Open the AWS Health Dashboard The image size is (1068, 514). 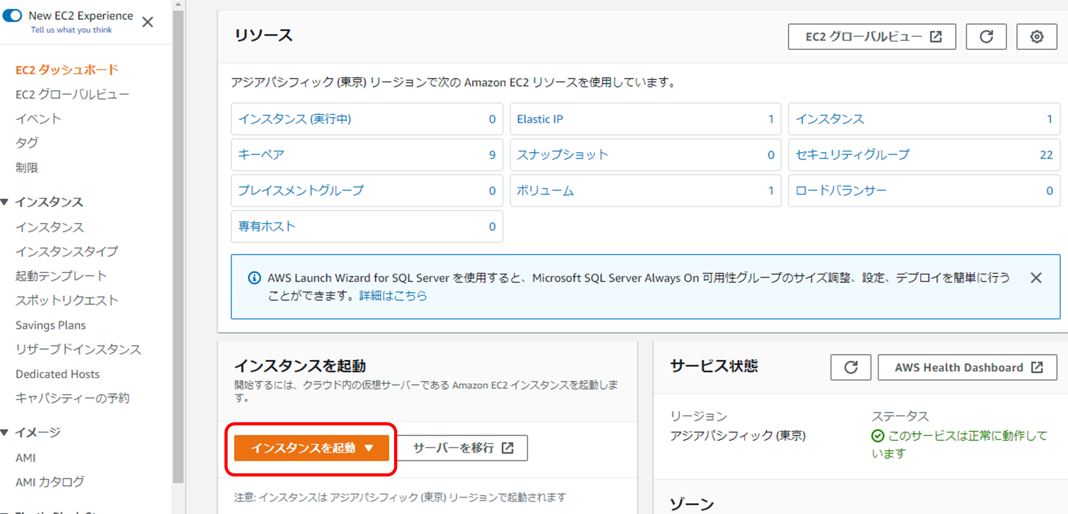point(967,367)
